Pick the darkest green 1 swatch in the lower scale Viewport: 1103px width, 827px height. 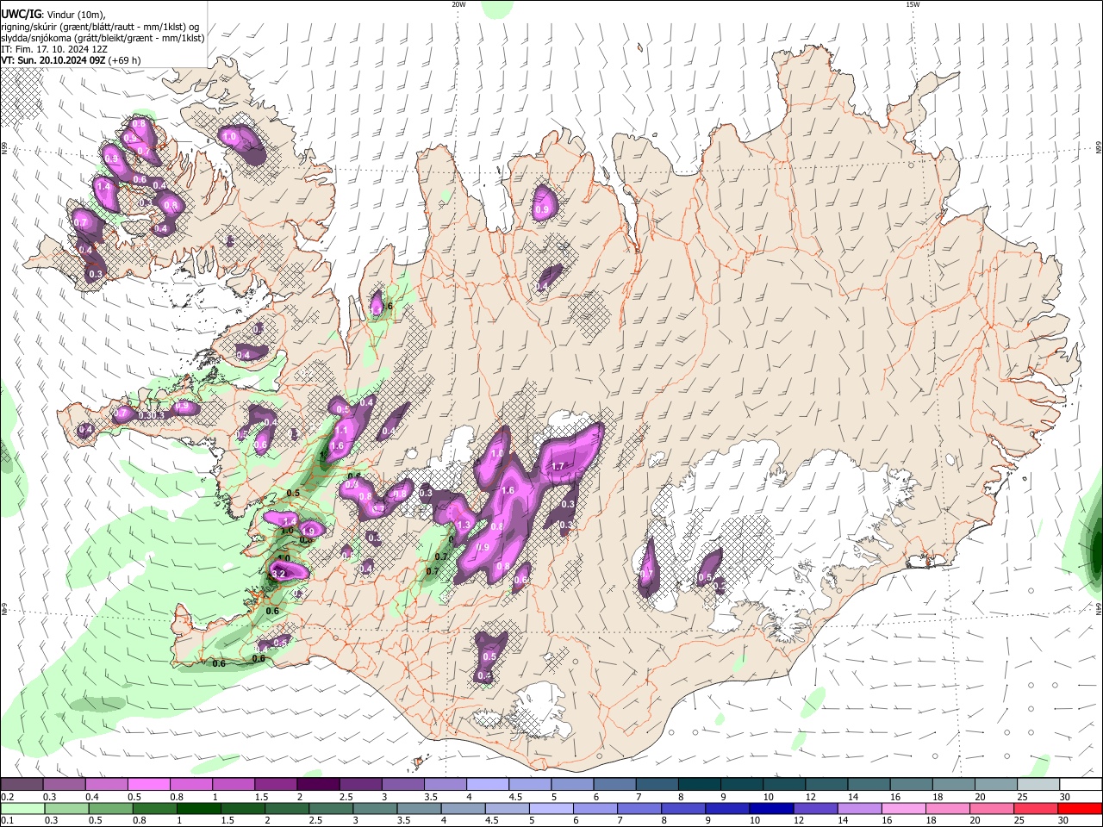click(198, 808)
